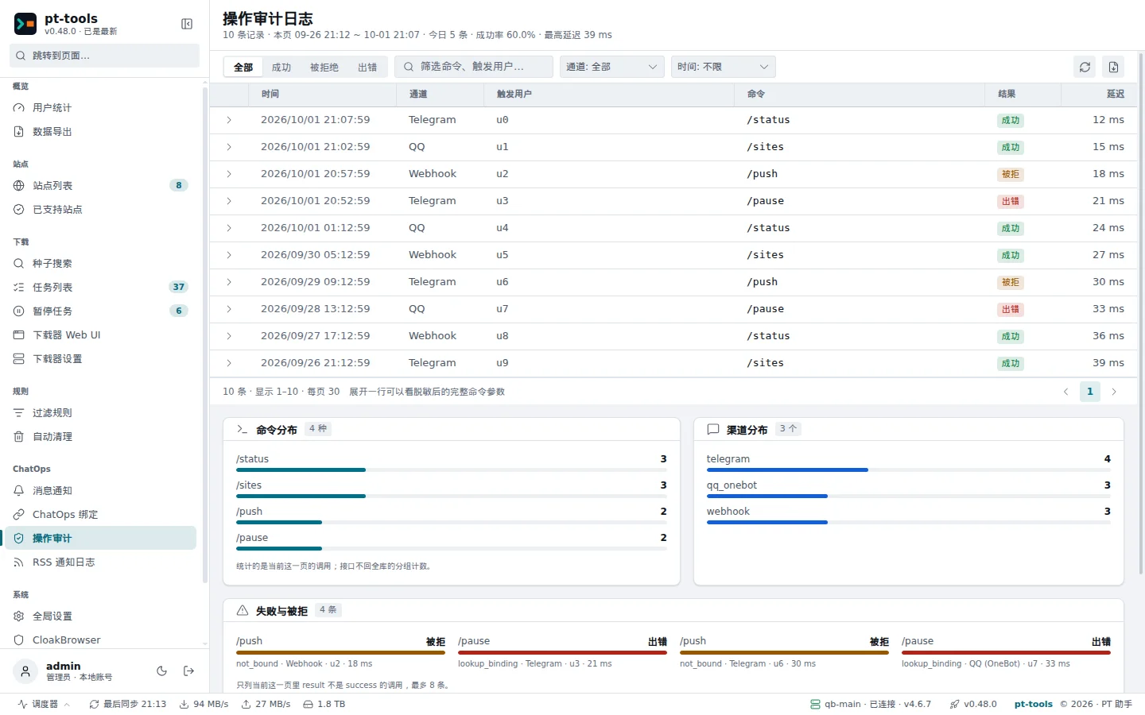Open 已支持站点 page
The image size is (1145, 715).
point(101,209)
